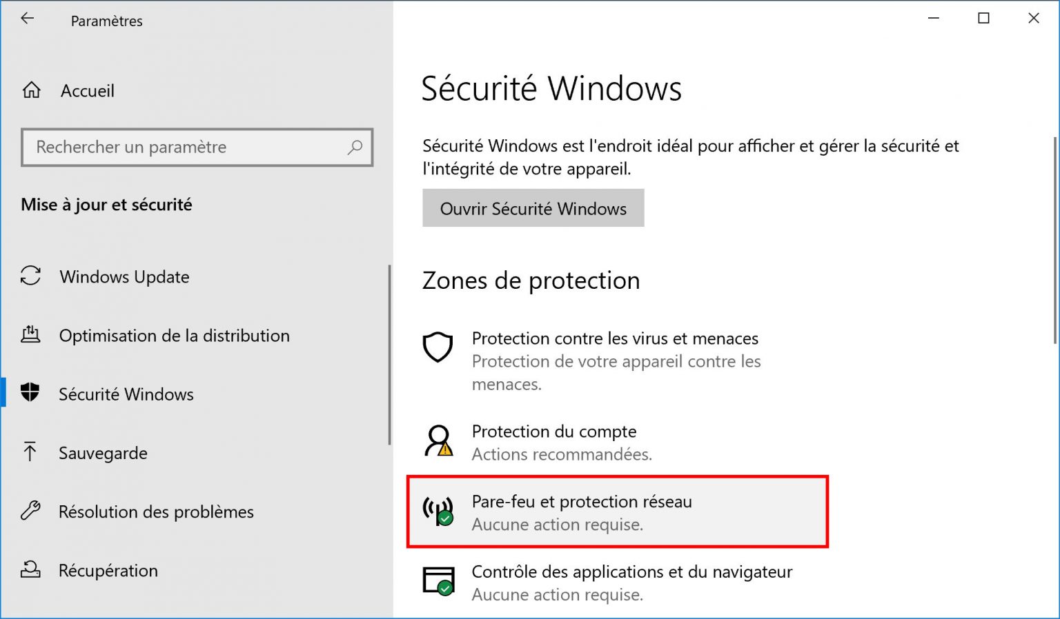
Task: Open Sécurité Windows via the button
Action: point(533,208)
